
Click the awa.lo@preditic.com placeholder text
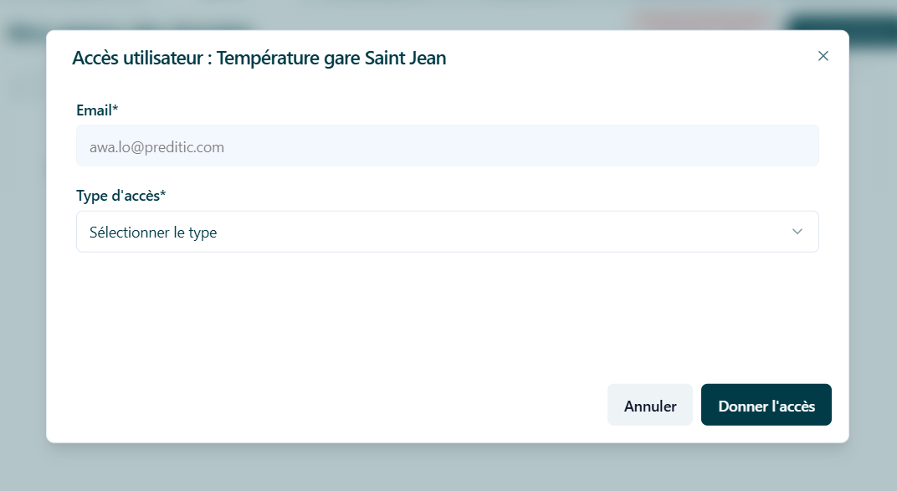[156, 147]
